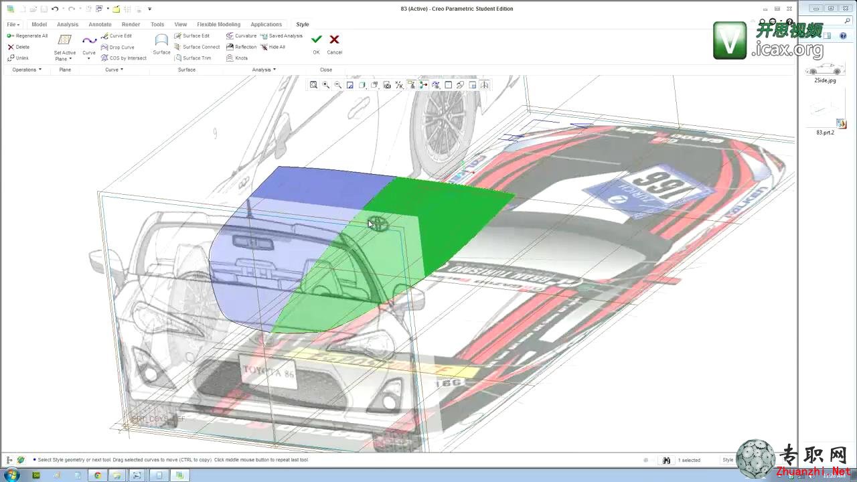
Task: Open the Display Style icon
Action: click(x=362, y=85)
